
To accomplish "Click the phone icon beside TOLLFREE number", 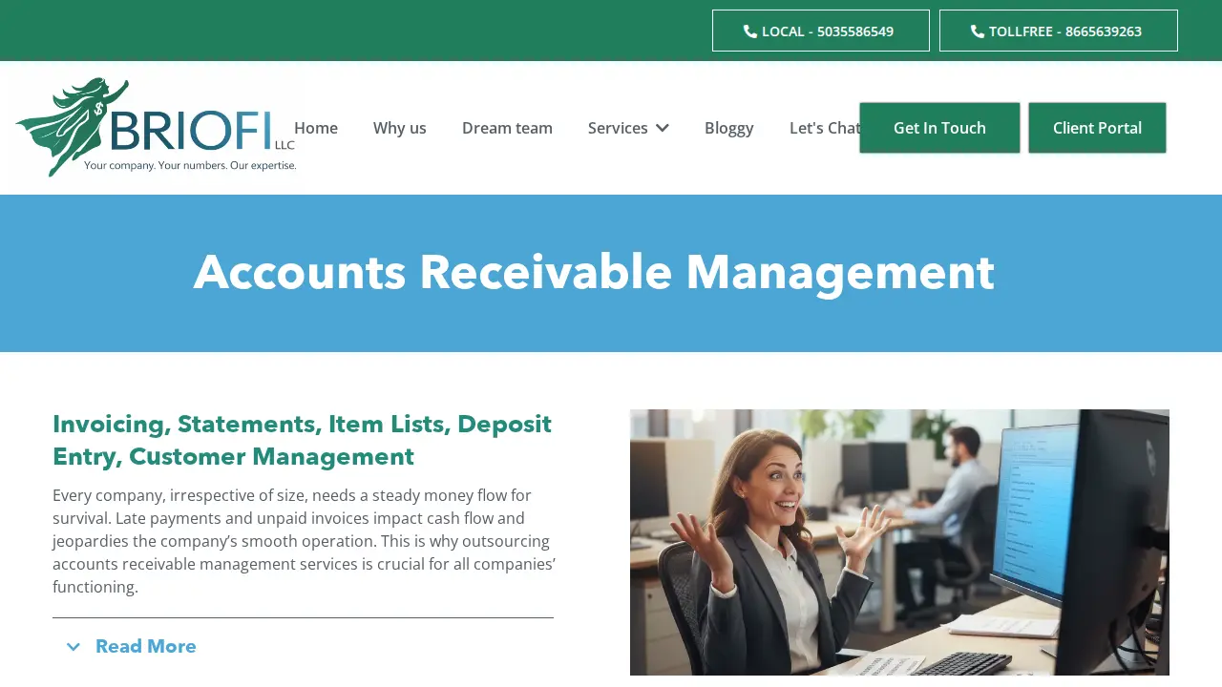I will click(978, 31).
